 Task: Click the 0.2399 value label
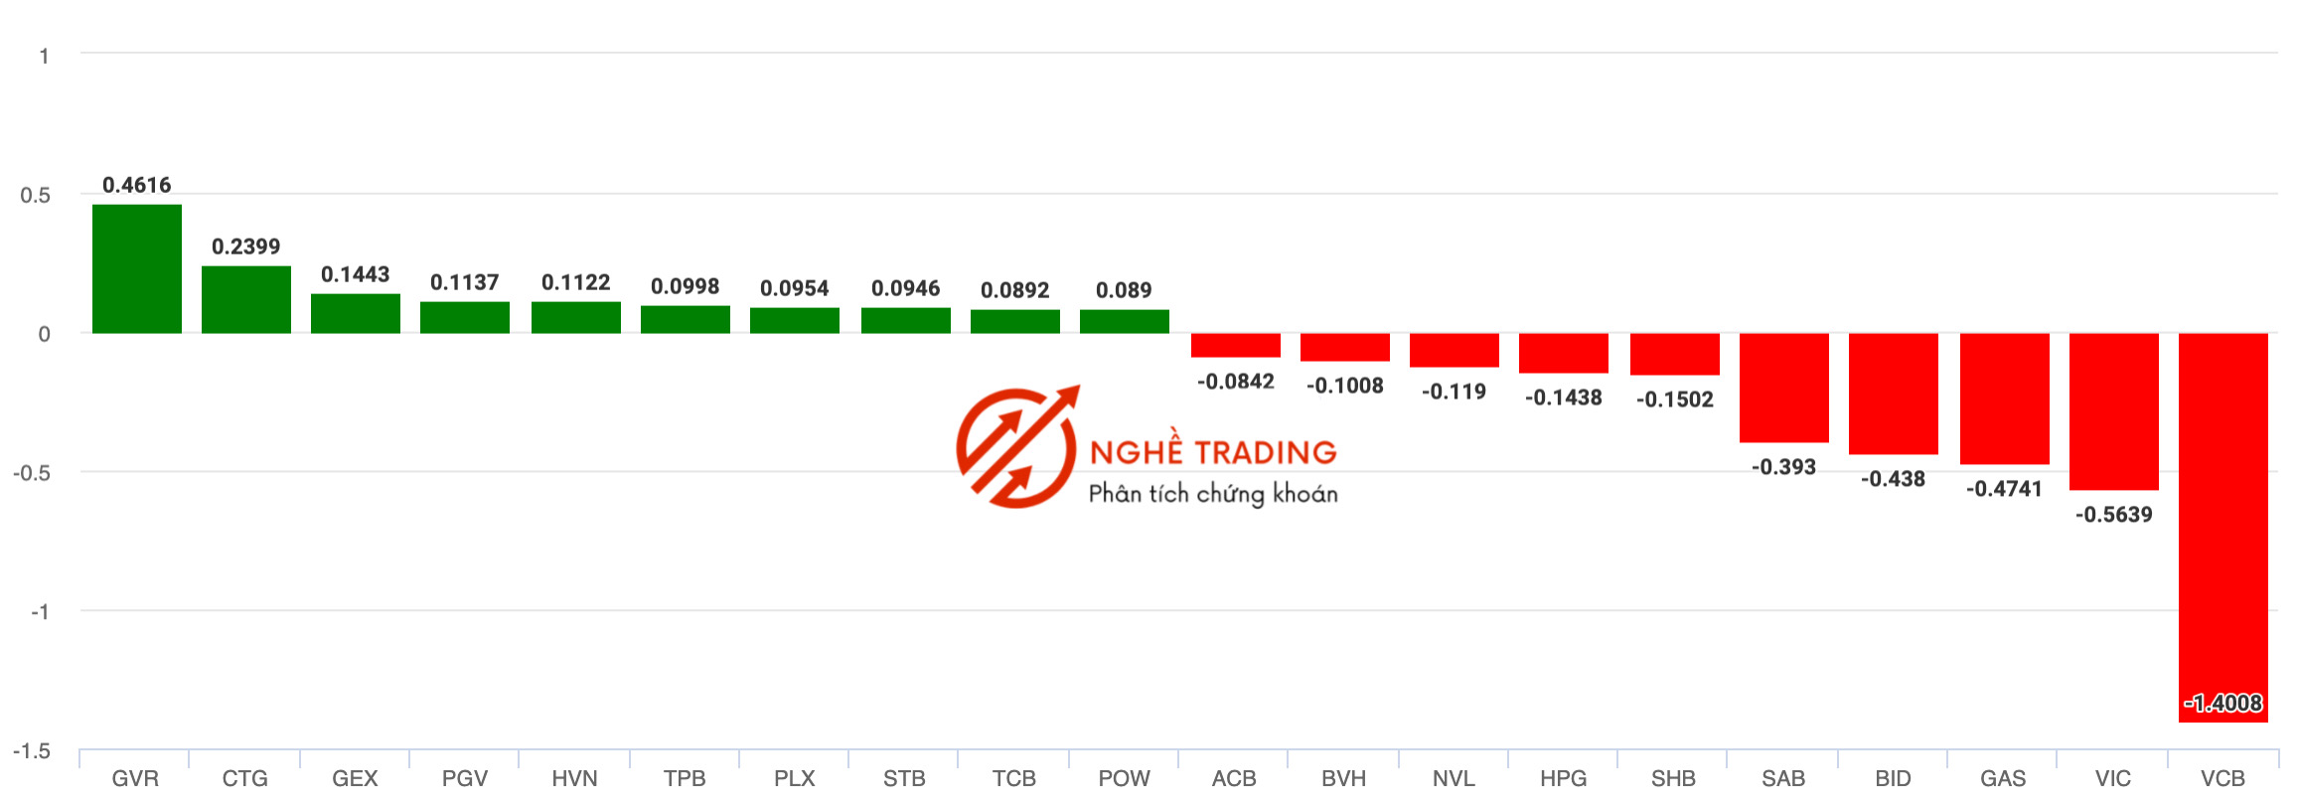[x=246, y=247]
